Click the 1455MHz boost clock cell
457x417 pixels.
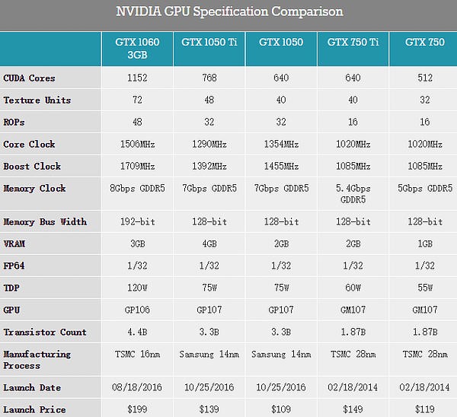click(x=281, y=167)
